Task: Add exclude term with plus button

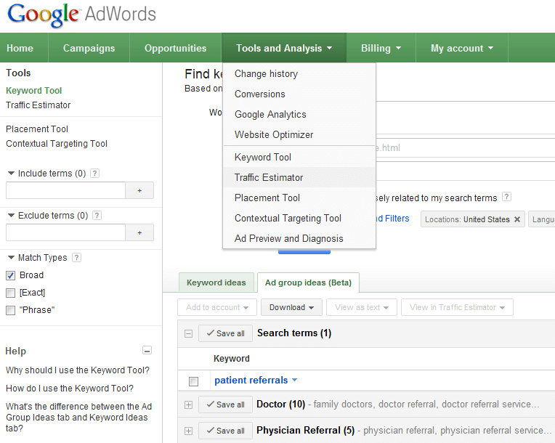Action: point(139,232)
